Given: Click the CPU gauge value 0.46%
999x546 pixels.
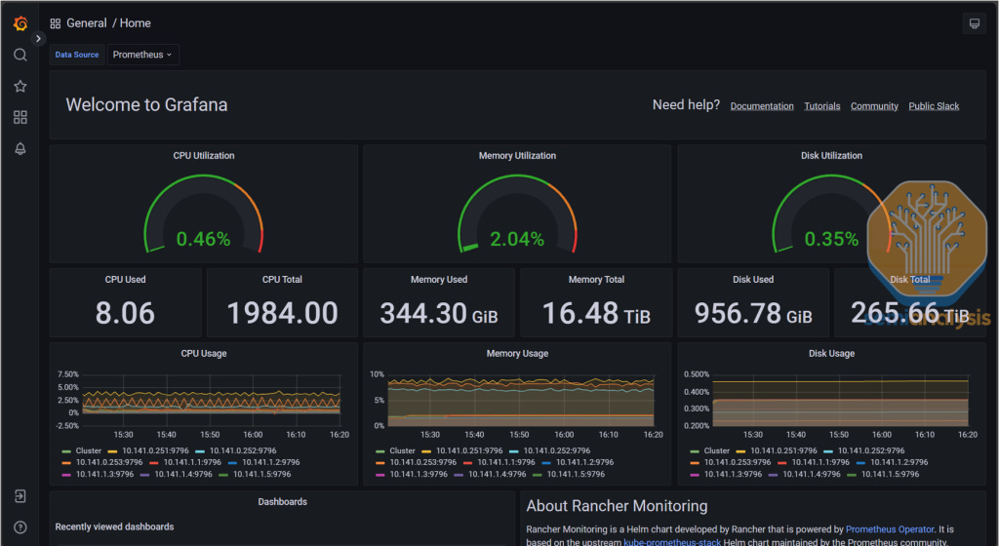Looking at the screenshot, I should (x=203, y=239).
